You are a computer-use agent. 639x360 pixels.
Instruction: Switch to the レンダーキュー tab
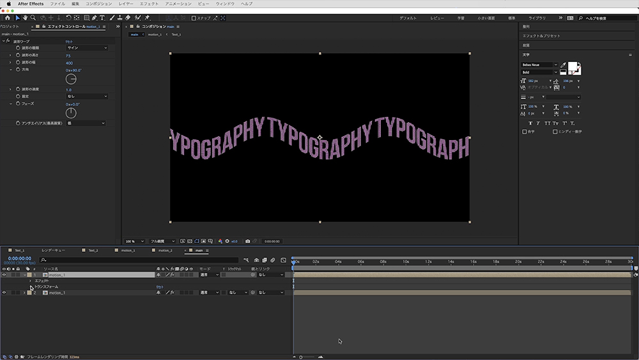tap(53, 251)
